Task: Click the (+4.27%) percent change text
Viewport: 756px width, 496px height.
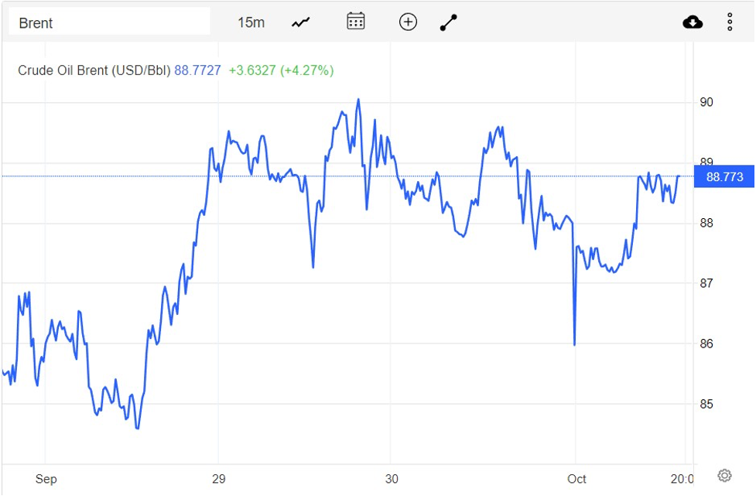Action: coord(307,70)
